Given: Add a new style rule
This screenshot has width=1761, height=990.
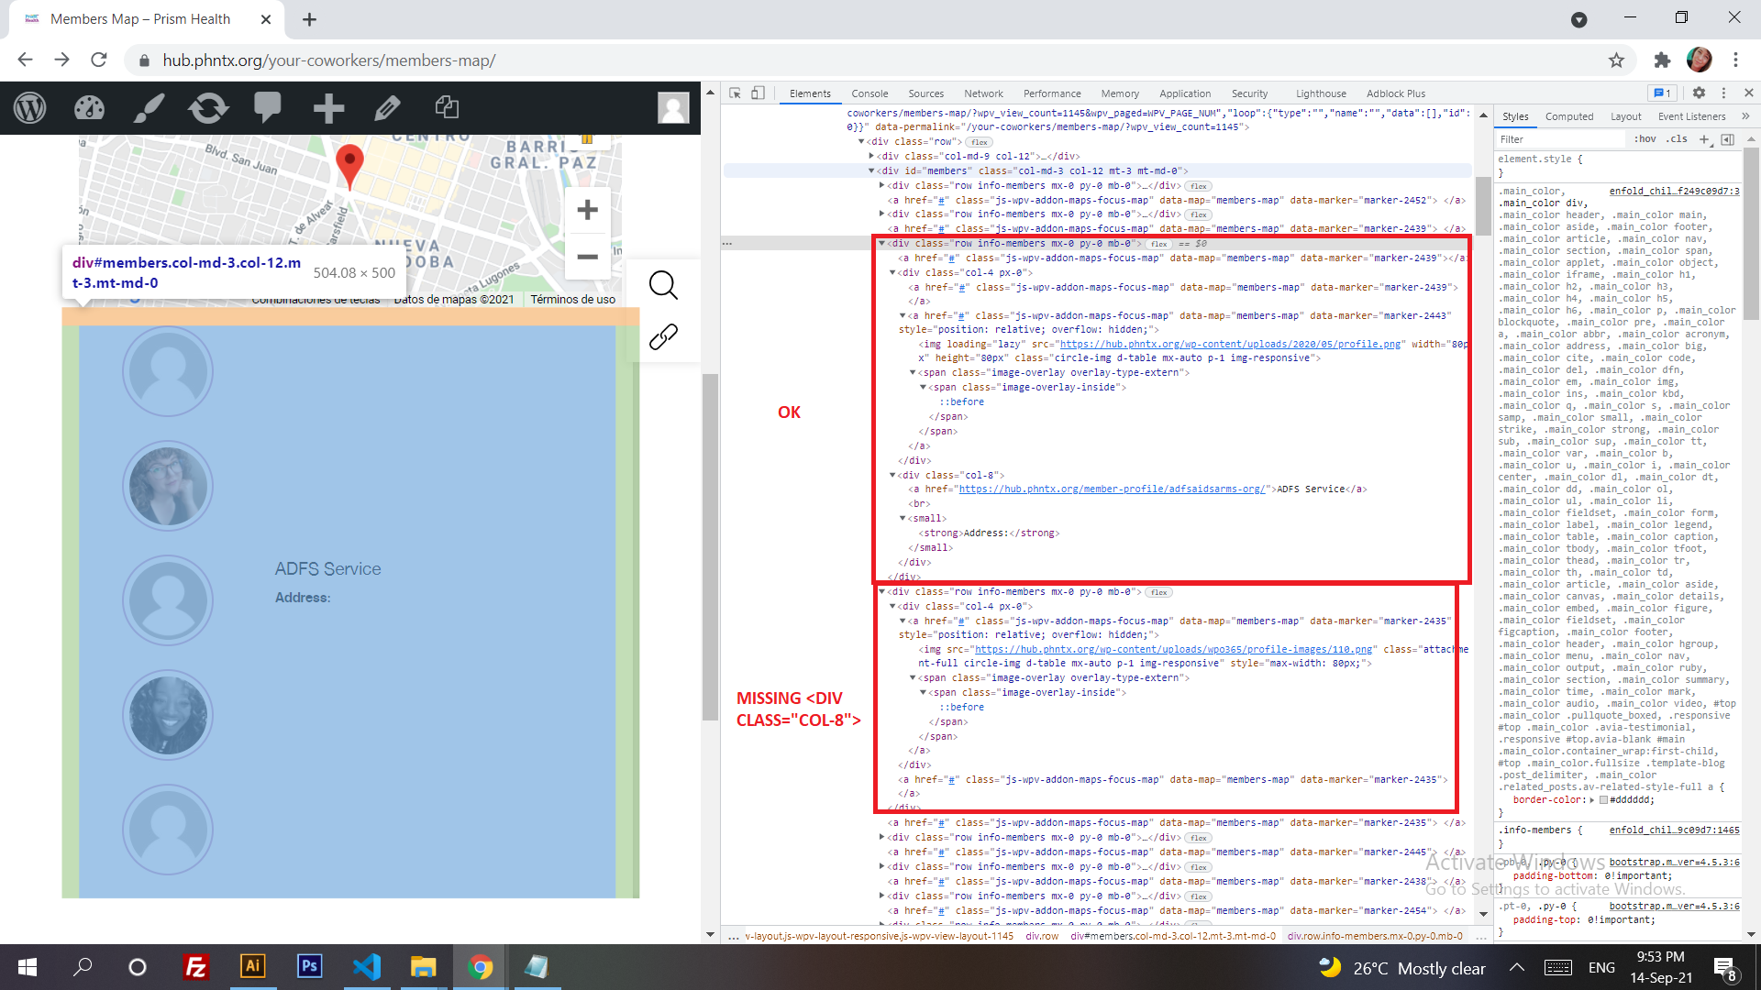Looking at the screenshot, I should pyautogui.click(x=1704, y=139).
